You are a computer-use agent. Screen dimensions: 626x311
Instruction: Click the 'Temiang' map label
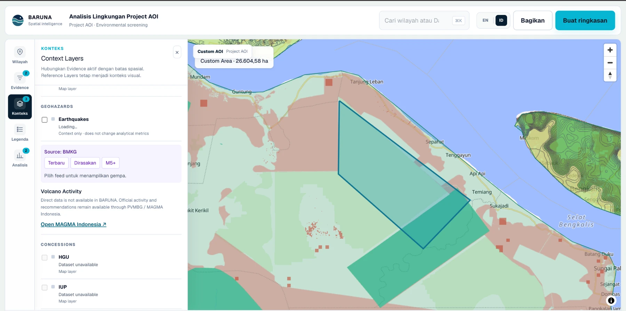click(482, 192)
